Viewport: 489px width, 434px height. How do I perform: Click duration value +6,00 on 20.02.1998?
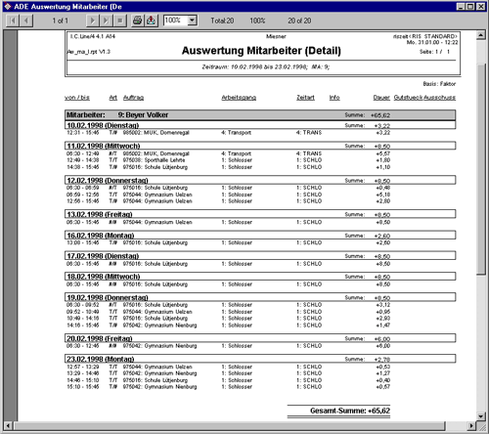[383, 346]
